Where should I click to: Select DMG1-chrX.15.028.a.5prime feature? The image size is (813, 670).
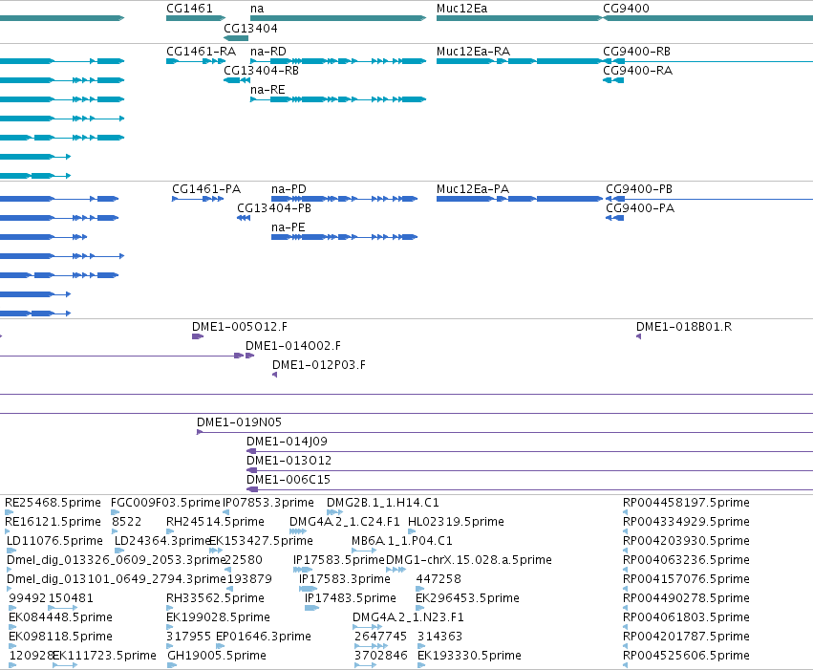point(469,560)
